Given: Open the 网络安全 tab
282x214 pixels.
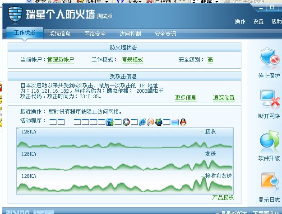Looking at the screenshot, I should pos(95,34).
